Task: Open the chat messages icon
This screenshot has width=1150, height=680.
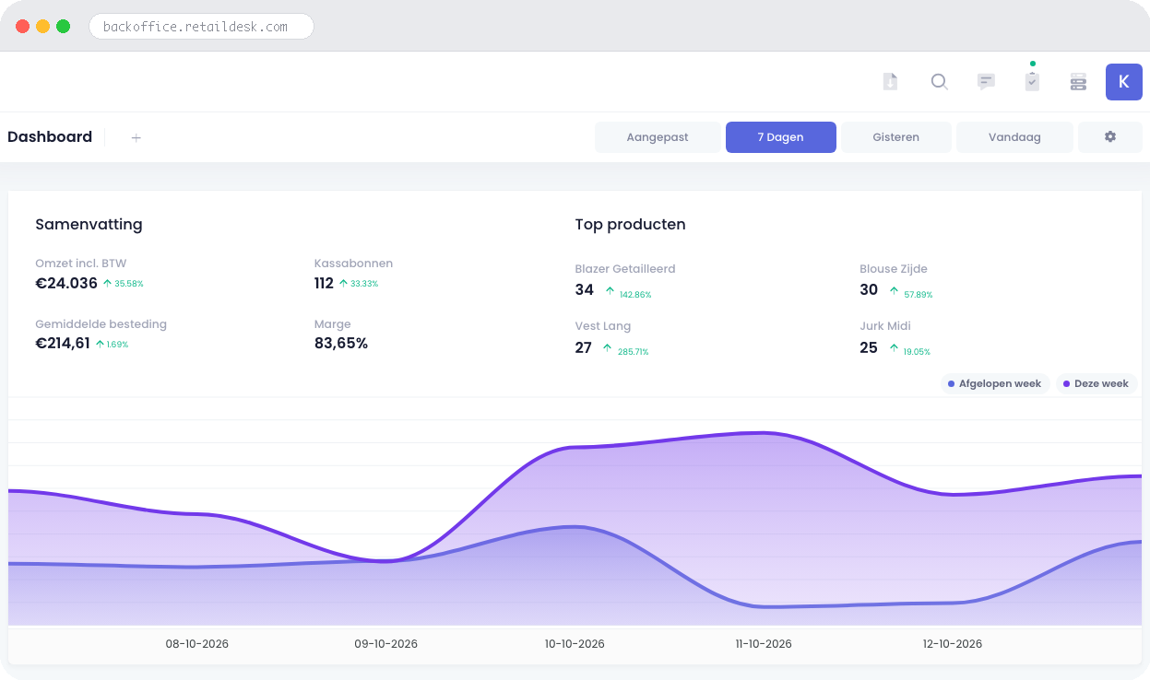Action: [x=986, y=82]
